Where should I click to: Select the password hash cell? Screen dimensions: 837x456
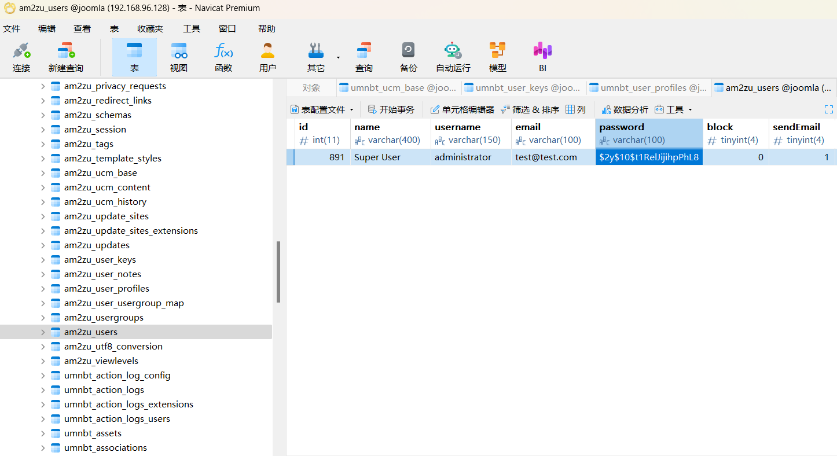(x=649, y=157)
